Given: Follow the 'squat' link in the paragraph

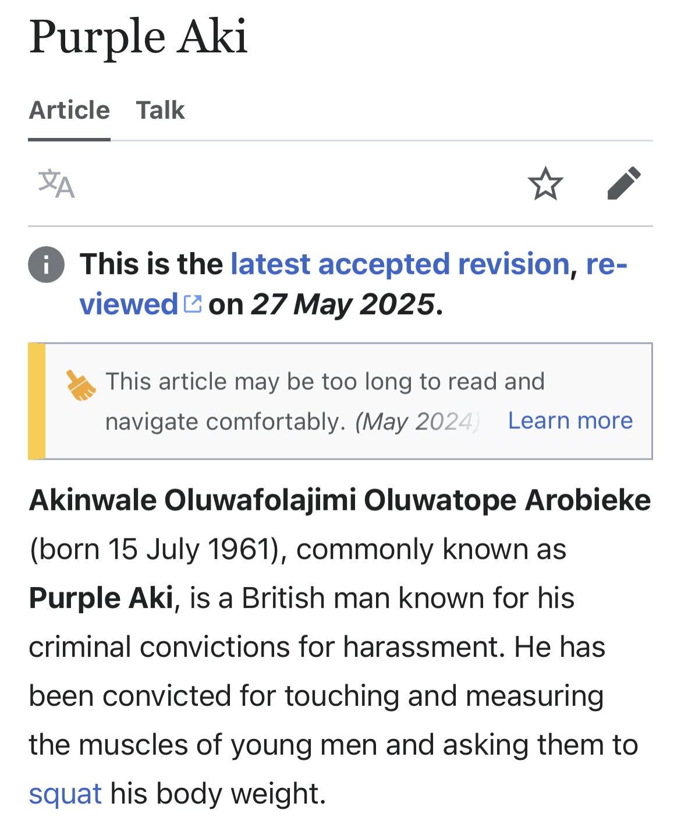Looking at the screenshot, I should (65, 794).
